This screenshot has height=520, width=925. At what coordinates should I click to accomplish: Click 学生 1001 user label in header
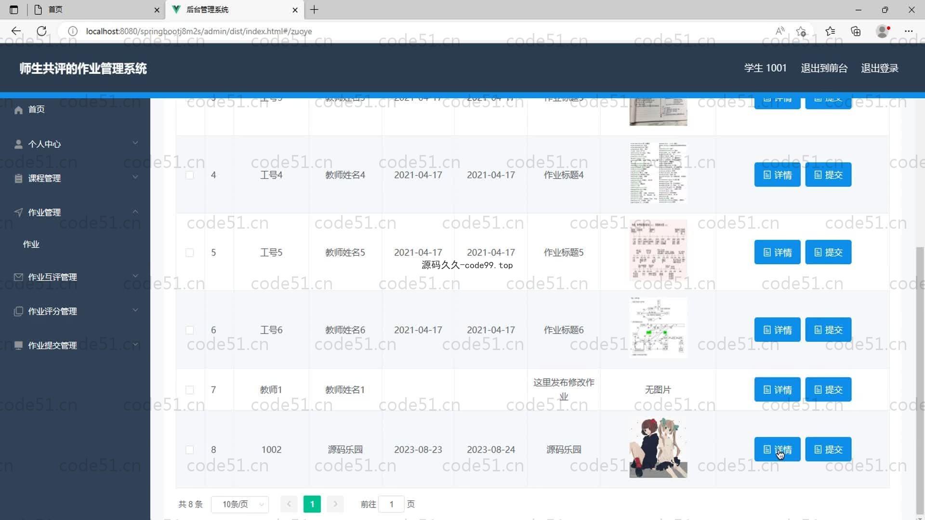[x=765, y=68]
